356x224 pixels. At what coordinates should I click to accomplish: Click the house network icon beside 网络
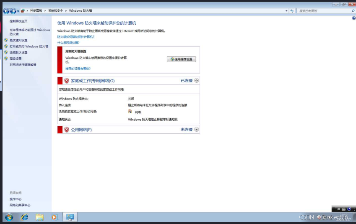click(x=130, y=111)
